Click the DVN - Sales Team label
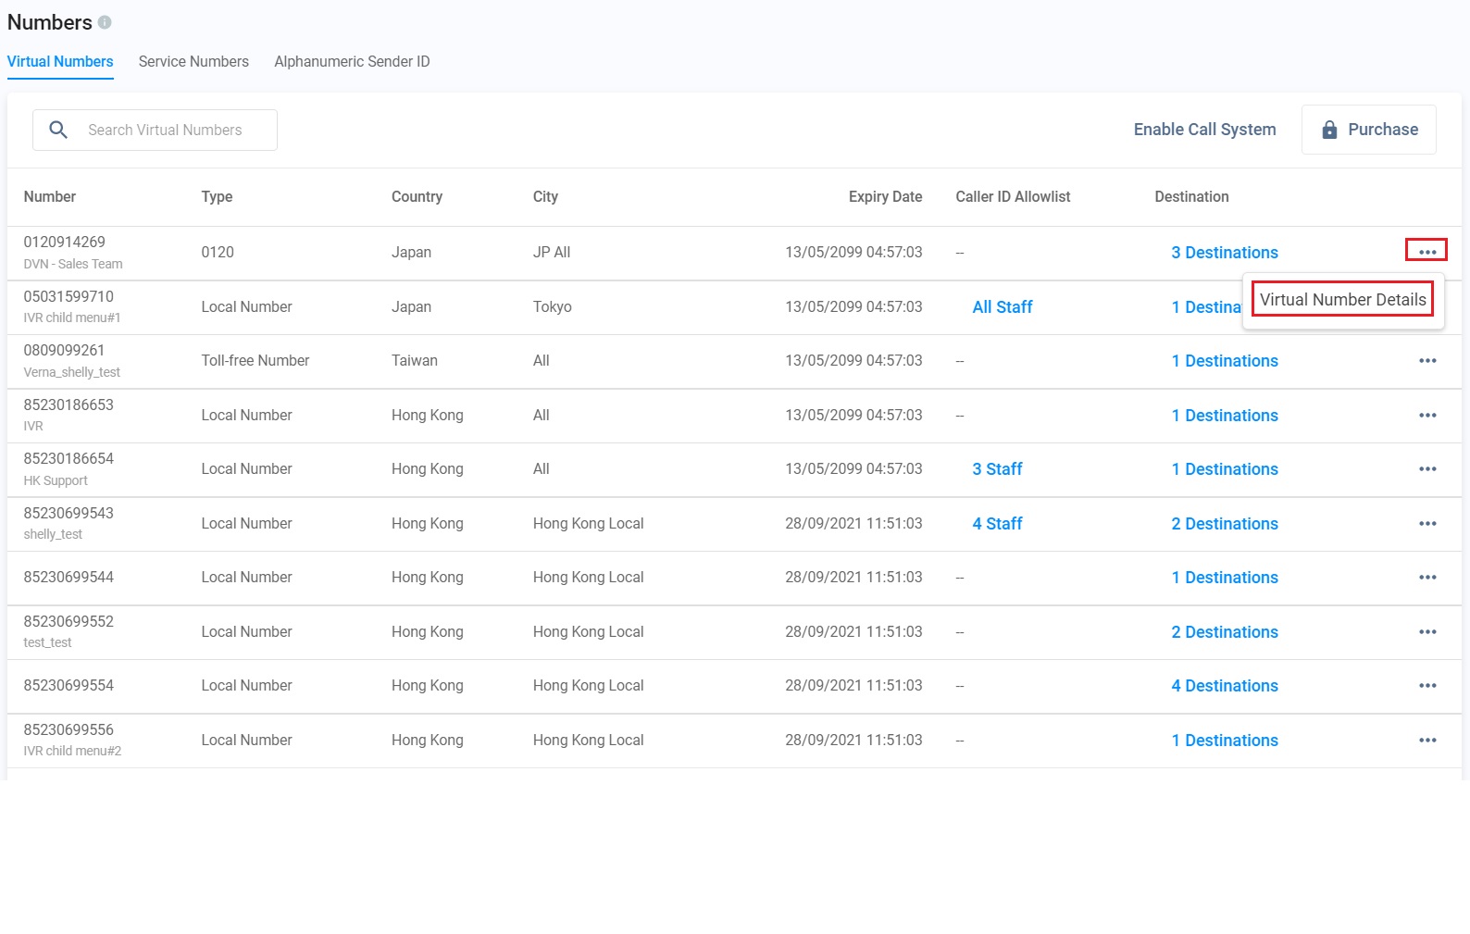The image size is (1470, 934). (73, 264)
